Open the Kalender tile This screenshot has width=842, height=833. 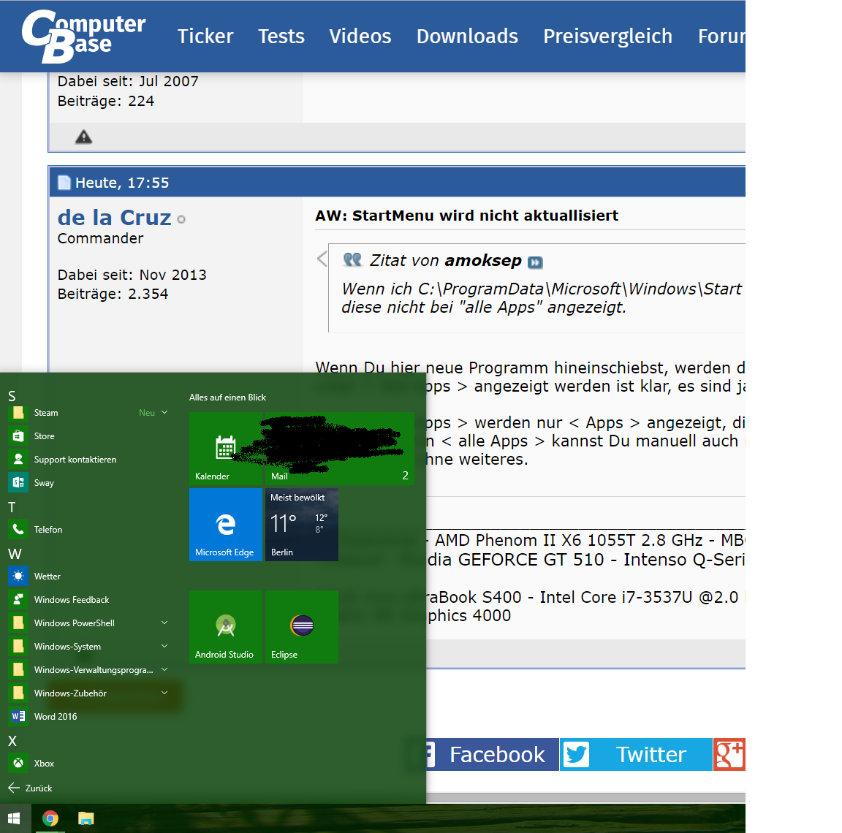tap(226, 449)
